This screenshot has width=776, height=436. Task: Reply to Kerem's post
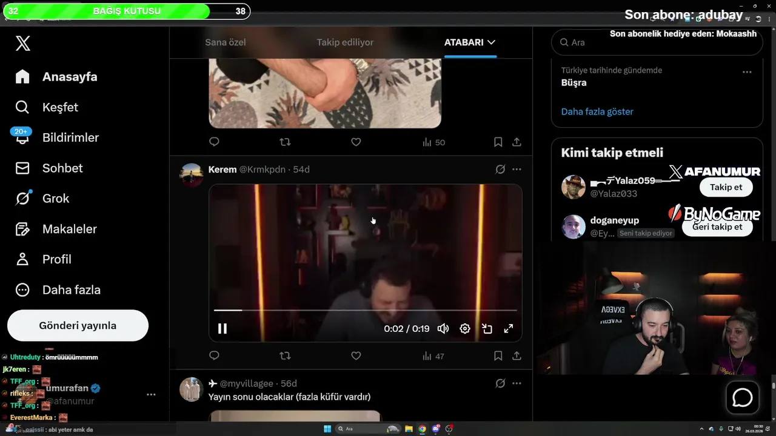[x=214, y=355]
